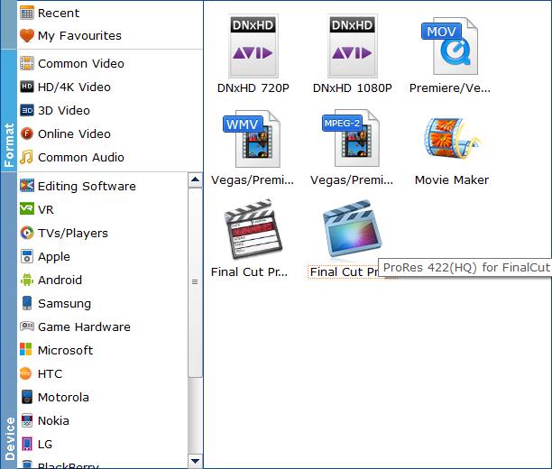This screenshot has height=469, width=552.
Task: Click the Android robot icon
Action: tap(27, 280)
